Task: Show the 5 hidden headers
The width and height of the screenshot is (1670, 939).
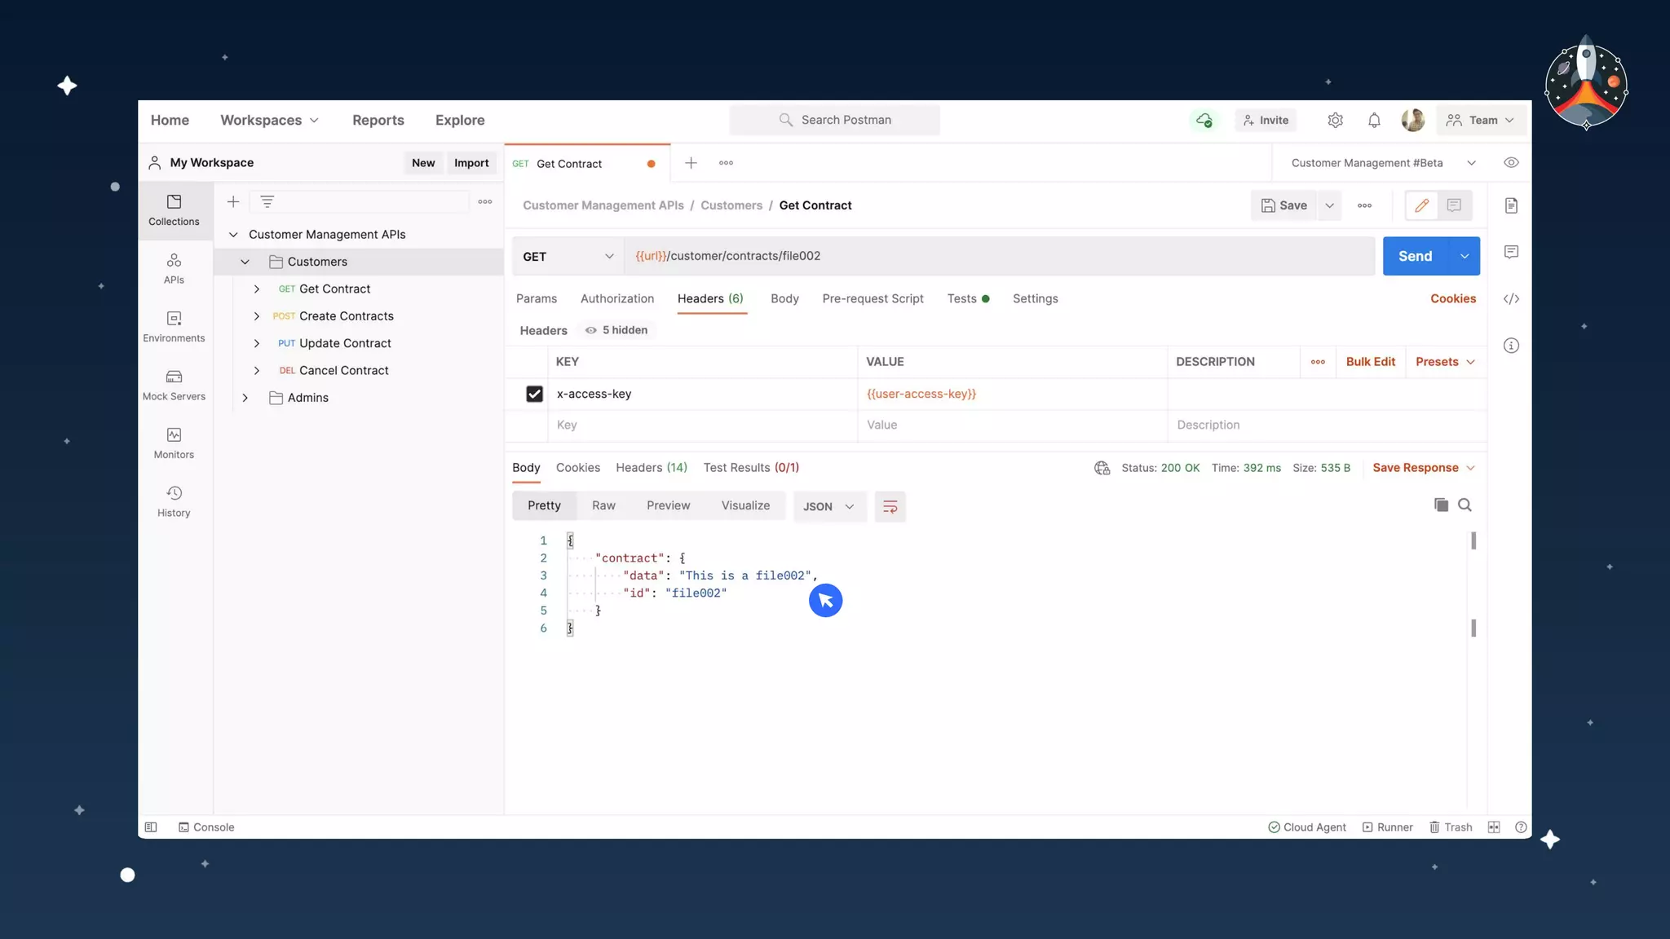Action: 616,330
